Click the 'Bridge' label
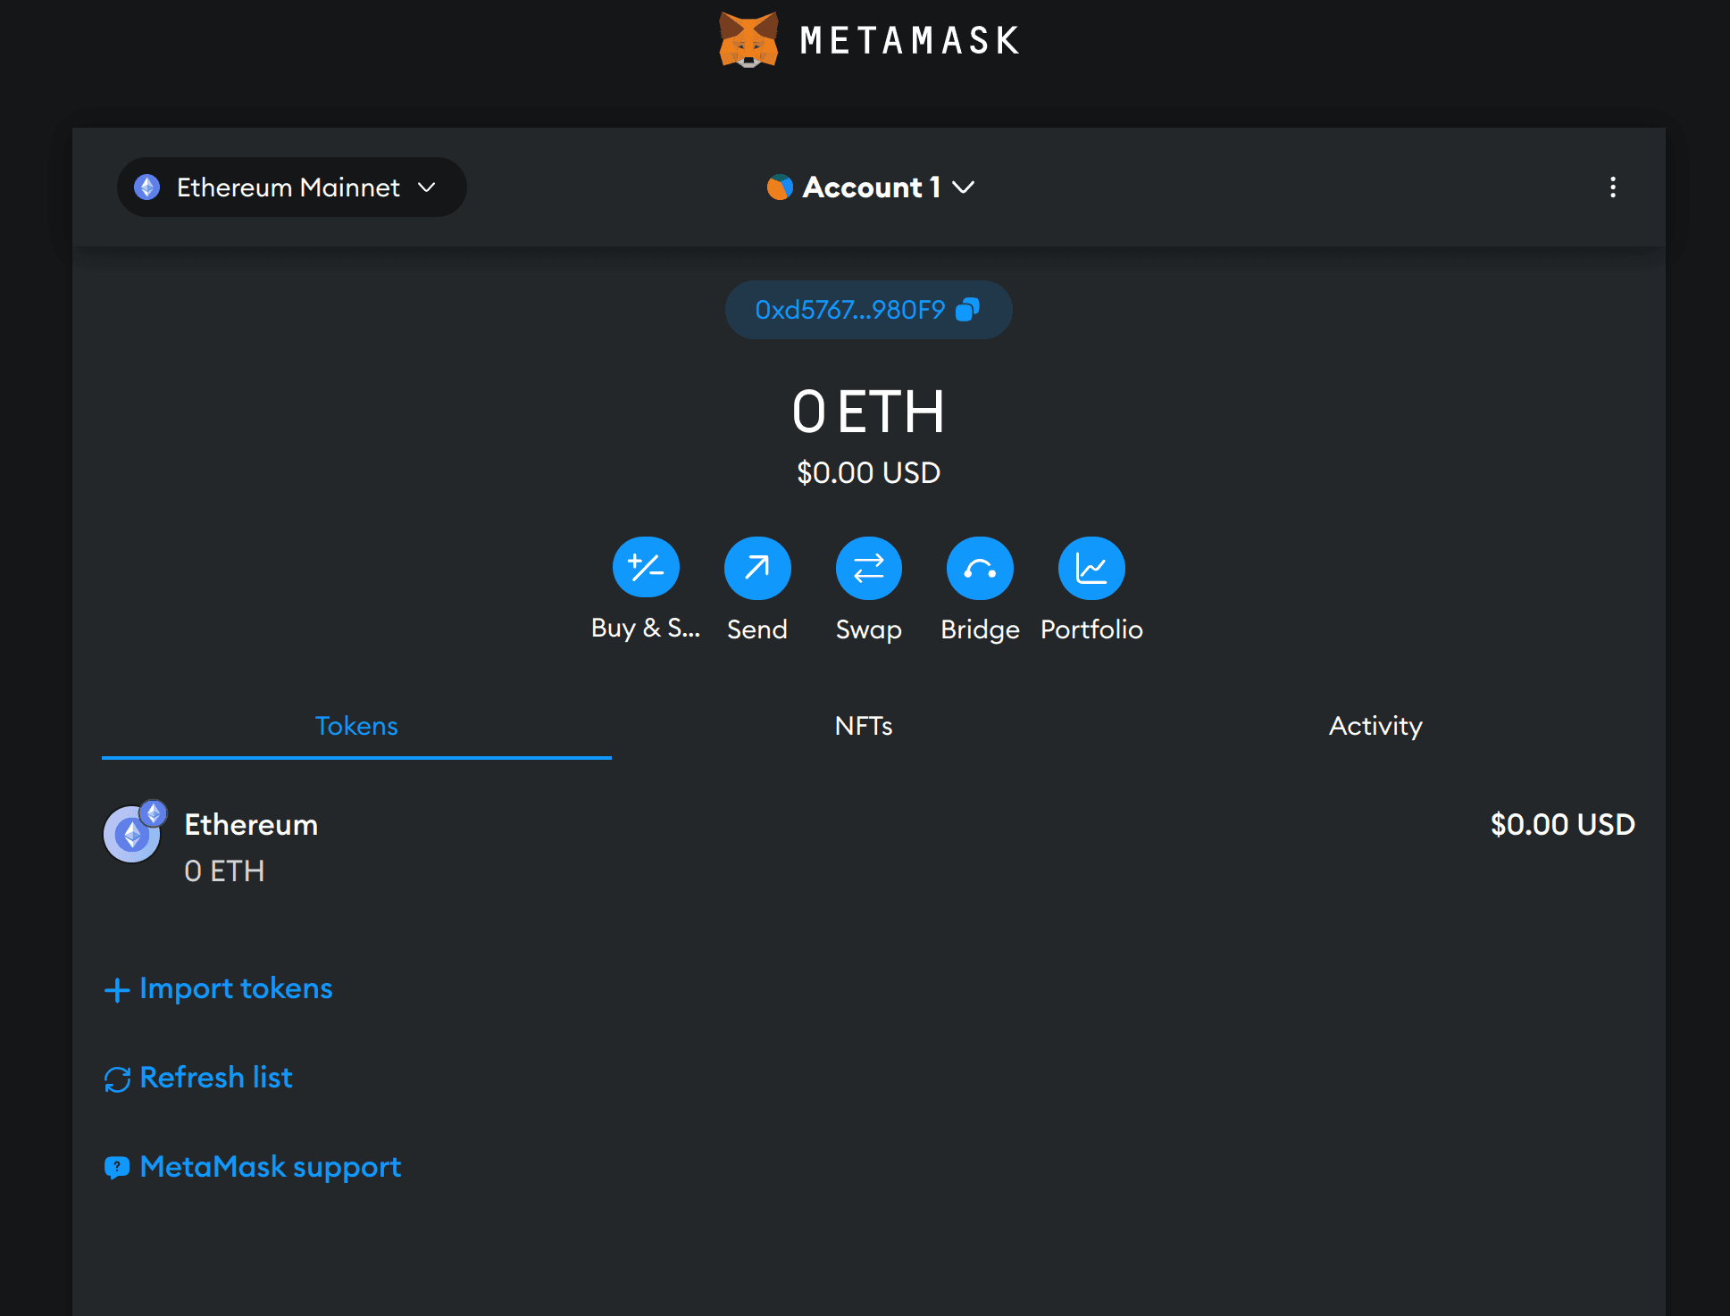 click(980, 629)
